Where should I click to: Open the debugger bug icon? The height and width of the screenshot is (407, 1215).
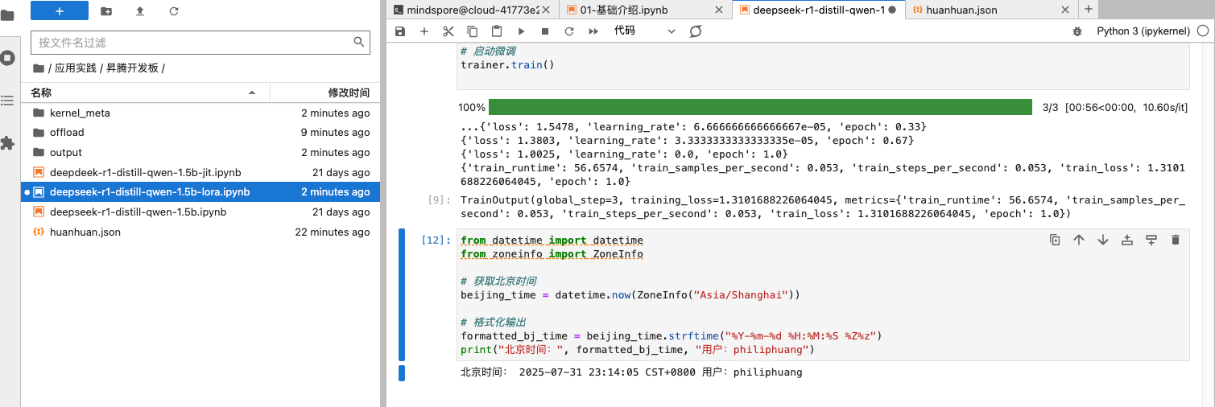click(x=1077, y=31)
